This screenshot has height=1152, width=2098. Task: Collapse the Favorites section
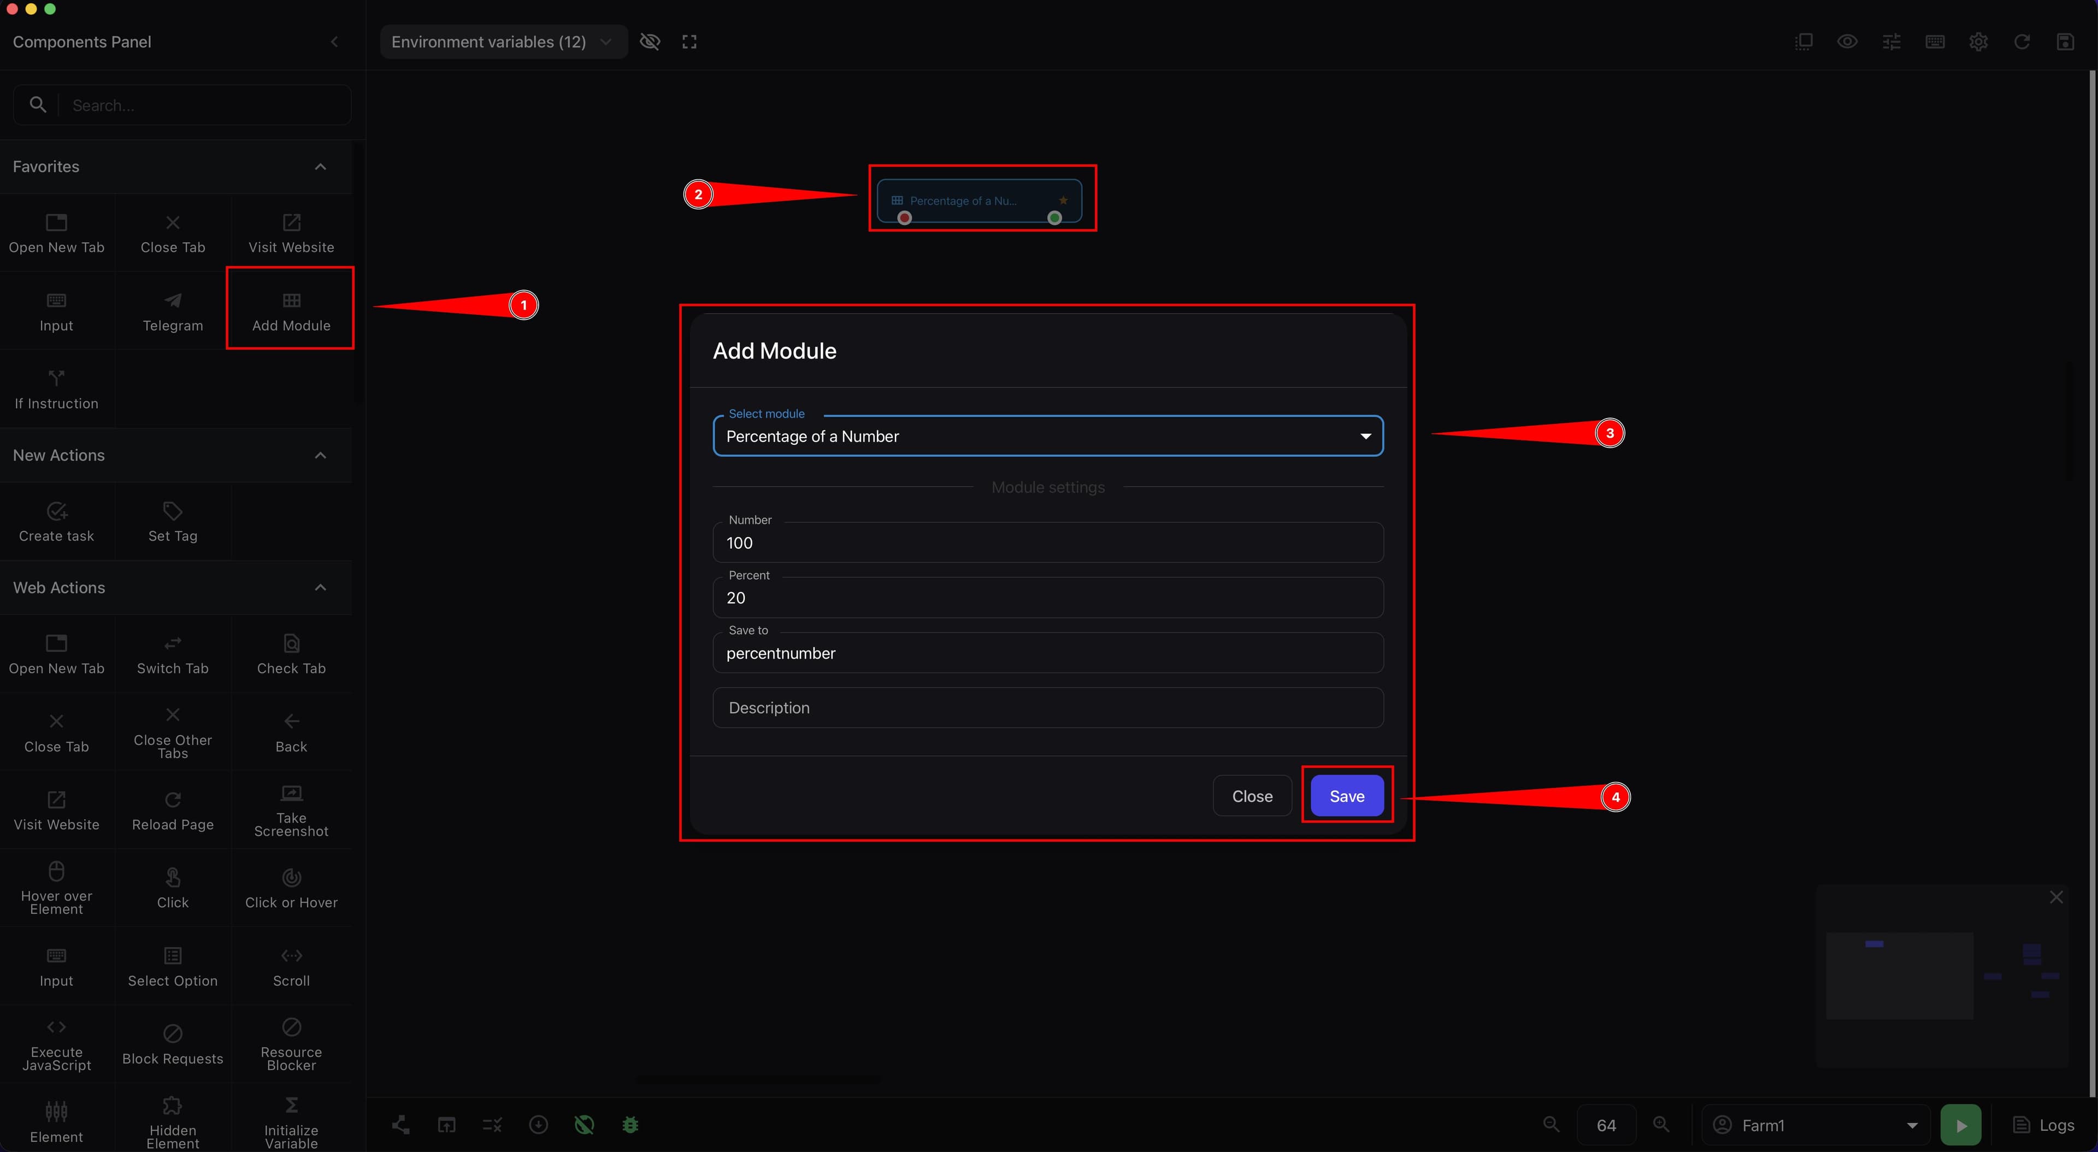(x=320, y=166)
